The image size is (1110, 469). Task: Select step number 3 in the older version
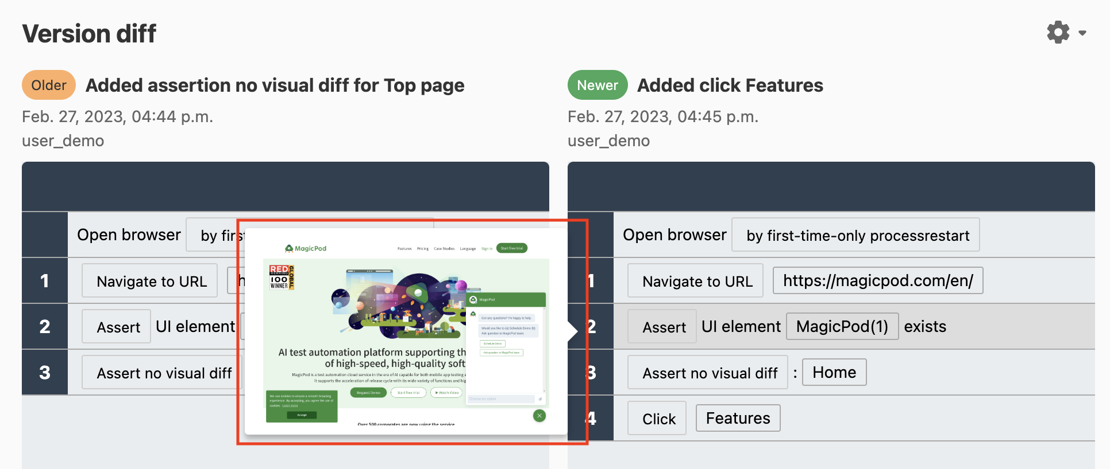(45, 372)
